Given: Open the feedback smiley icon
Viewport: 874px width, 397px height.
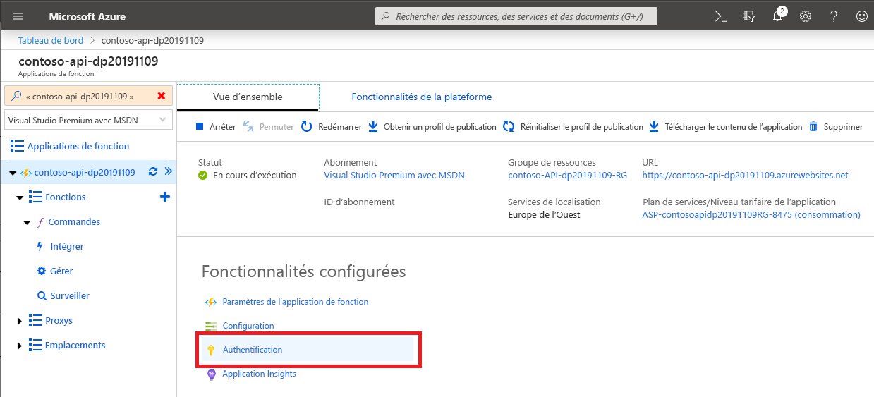Looking at the screenshot, I should click(x=861, y=16).
